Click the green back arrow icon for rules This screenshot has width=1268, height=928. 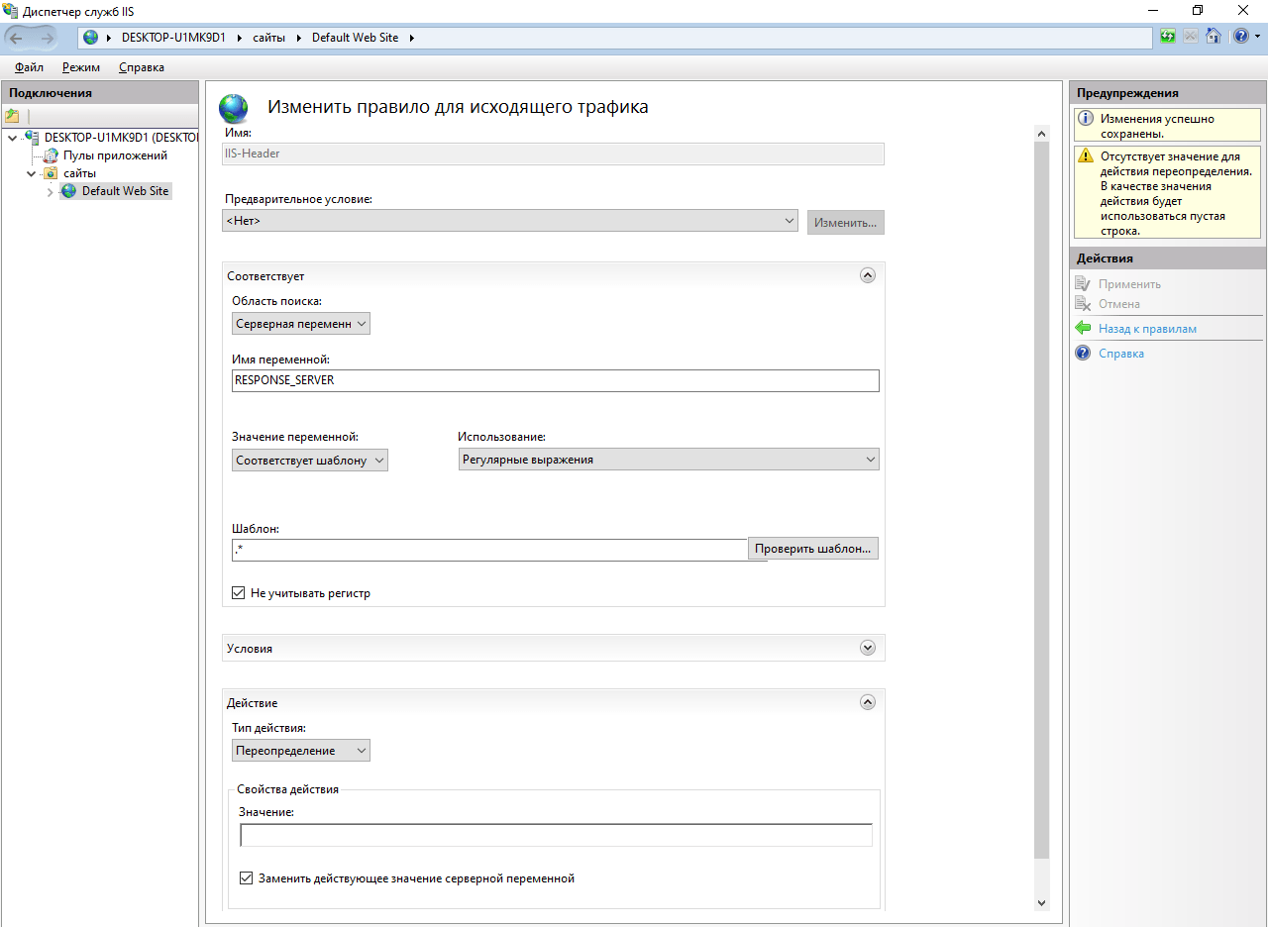click(1083, 329)
